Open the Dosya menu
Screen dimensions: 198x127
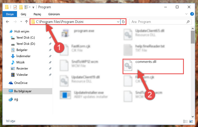pyautogui.click(x=10, y=14)
